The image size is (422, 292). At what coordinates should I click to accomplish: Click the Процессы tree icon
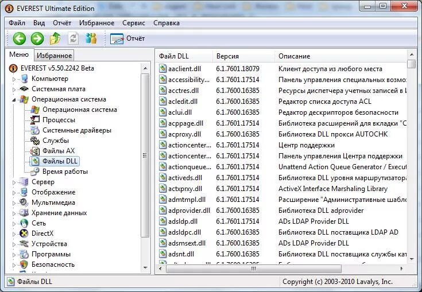click(x=35, y=120)
